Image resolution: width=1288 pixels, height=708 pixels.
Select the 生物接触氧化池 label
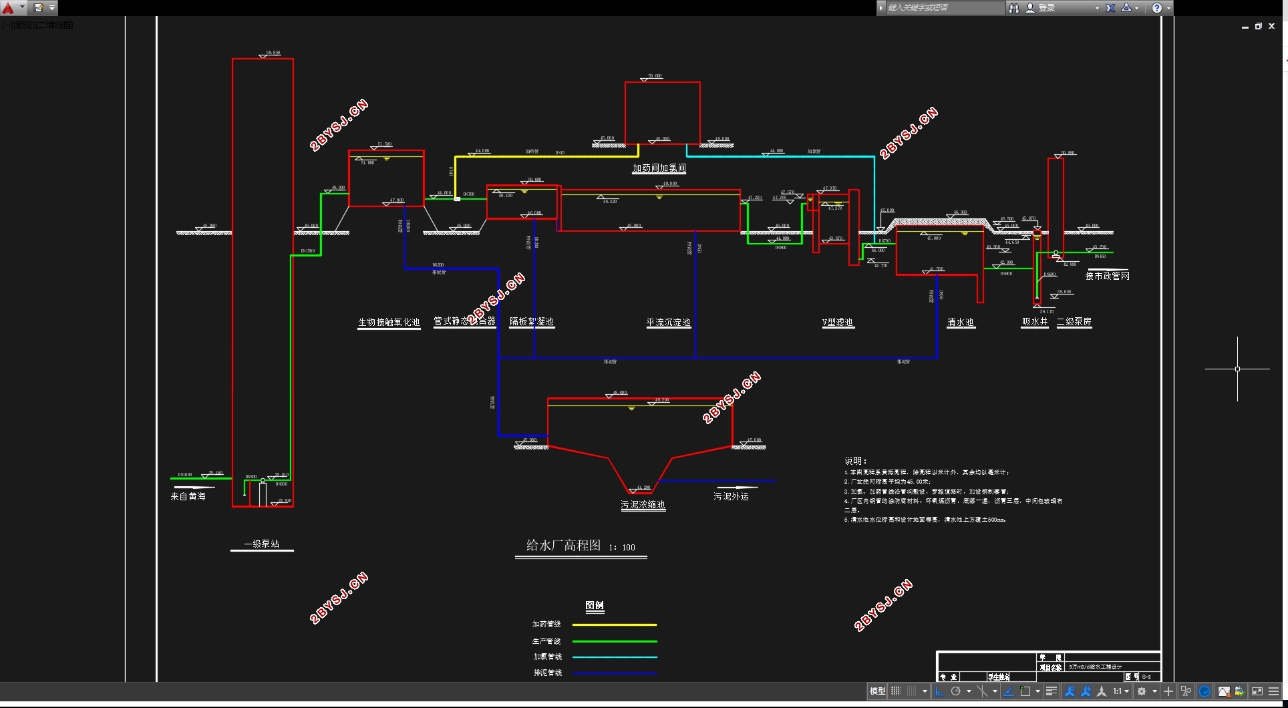(x=389, y=322)
